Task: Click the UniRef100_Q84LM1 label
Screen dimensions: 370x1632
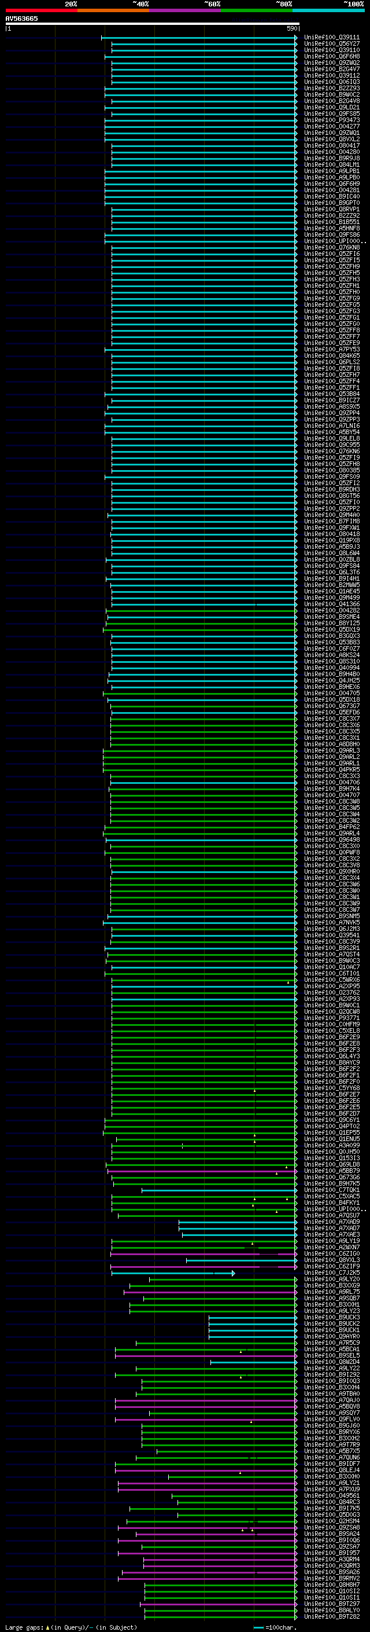Action: pos(331,165)
